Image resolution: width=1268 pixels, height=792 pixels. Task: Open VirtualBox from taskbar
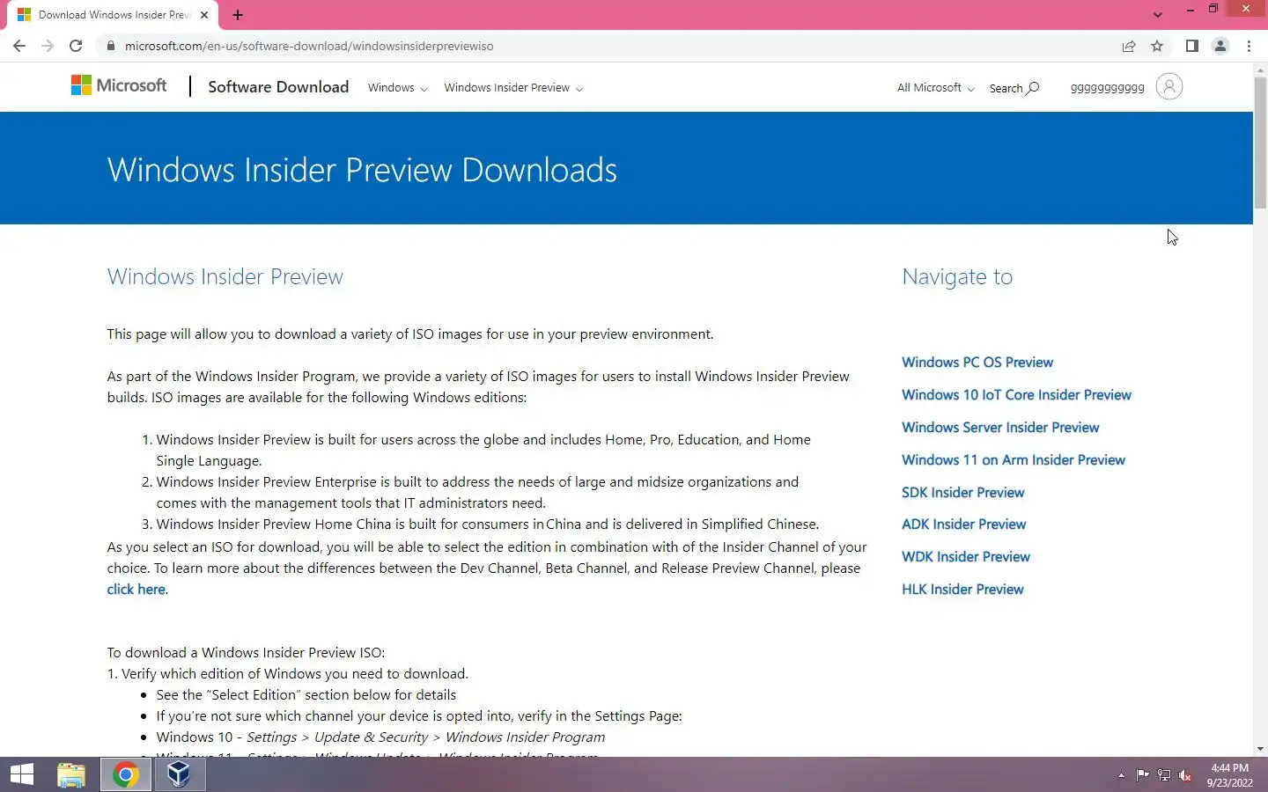coord(180,774)
